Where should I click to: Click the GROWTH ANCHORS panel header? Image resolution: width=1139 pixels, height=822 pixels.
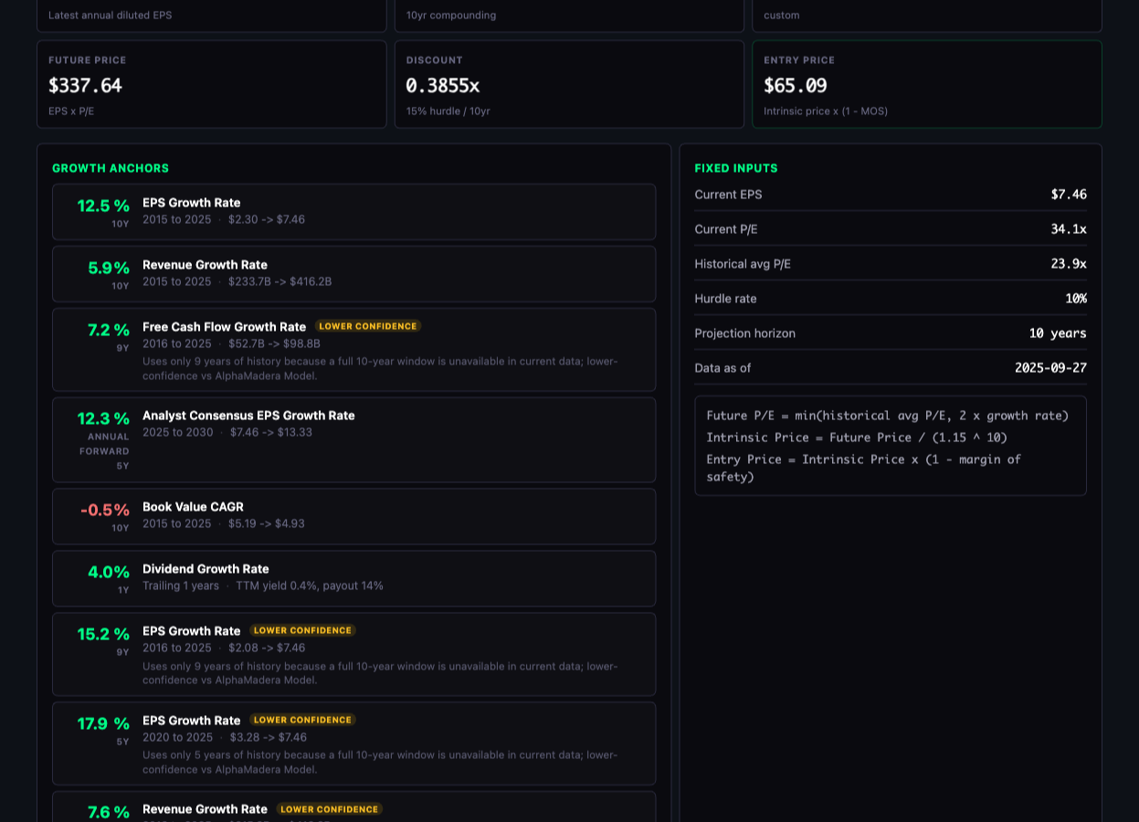110,168
